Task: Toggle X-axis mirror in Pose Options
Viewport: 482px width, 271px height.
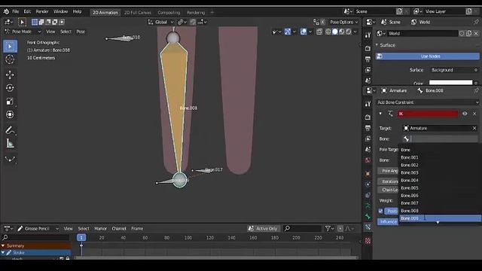Action: [x=322, y=22]
